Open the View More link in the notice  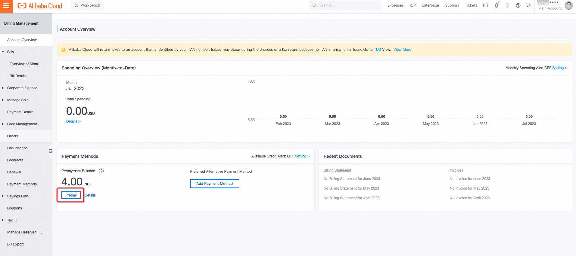click(x=402, y=50)
